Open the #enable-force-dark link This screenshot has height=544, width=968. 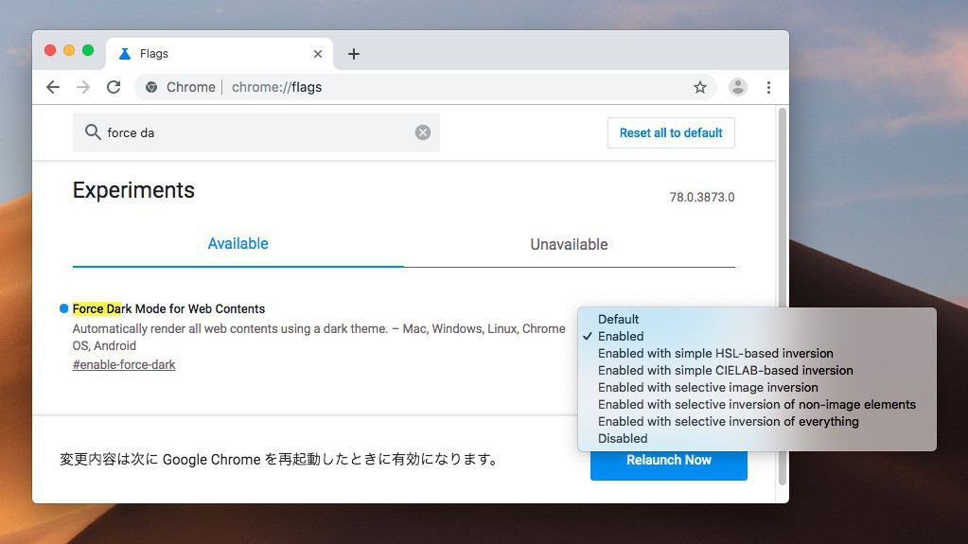(124, 364)
